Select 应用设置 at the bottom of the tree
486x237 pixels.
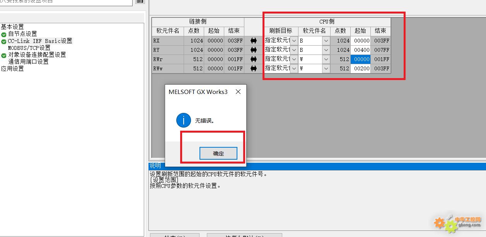click(x=12, y=68)
